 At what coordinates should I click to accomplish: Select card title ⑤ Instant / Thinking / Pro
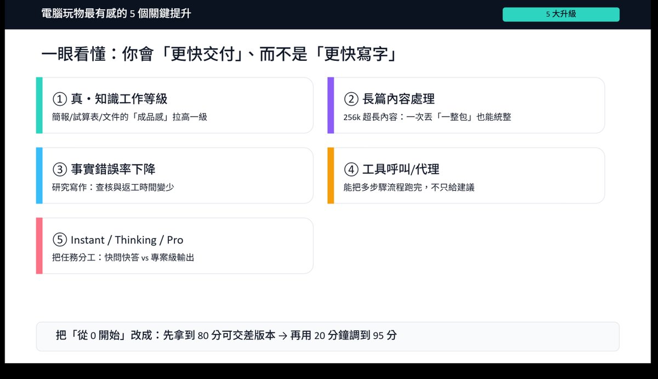point(118,240)
